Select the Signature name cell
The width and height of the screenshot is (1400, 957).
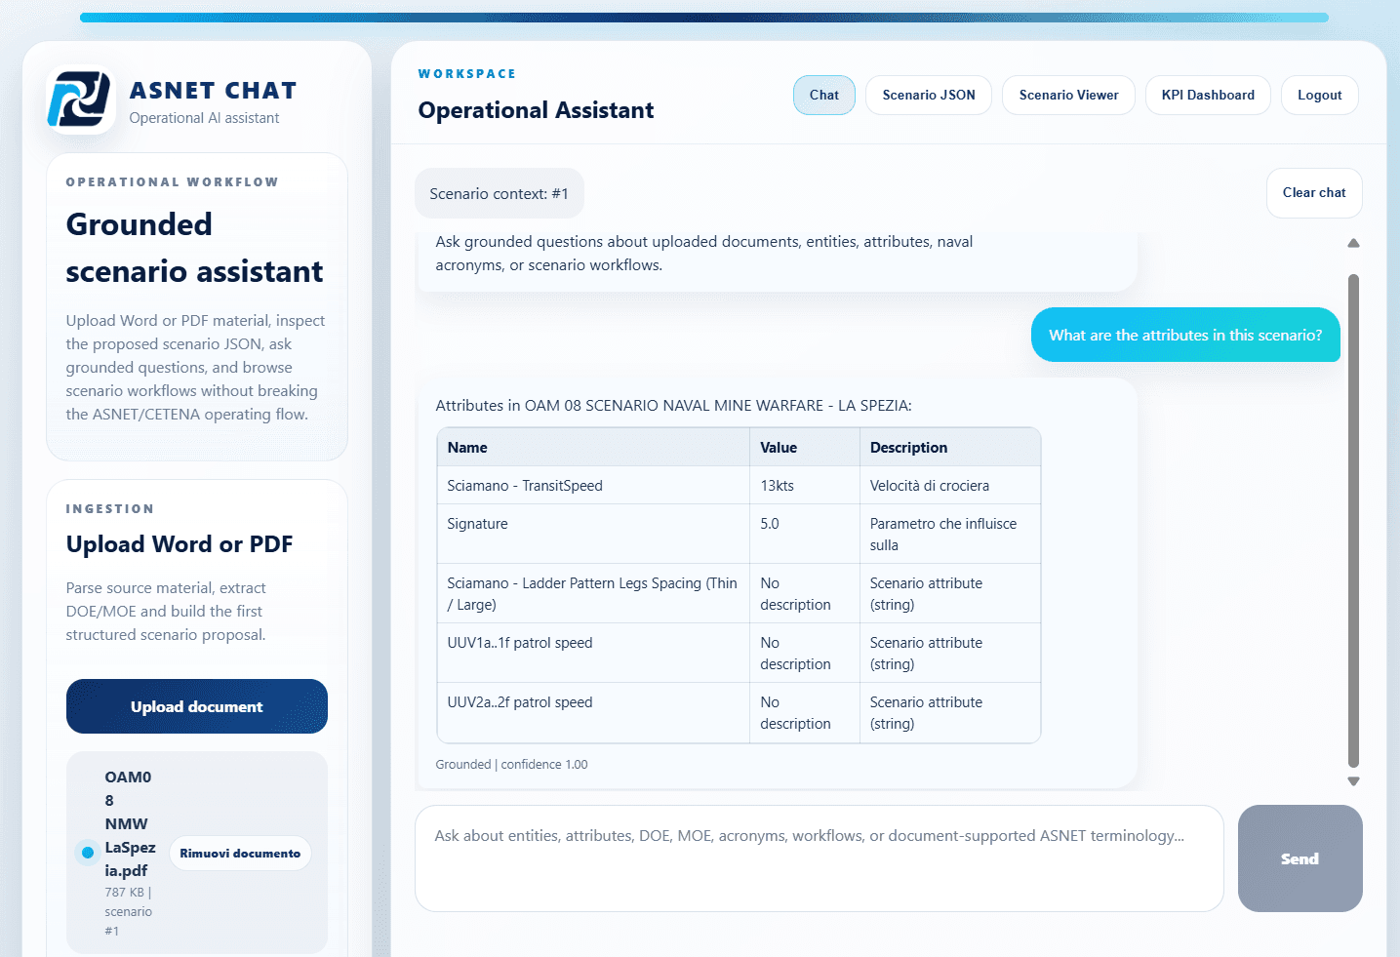tap(593, 534)
